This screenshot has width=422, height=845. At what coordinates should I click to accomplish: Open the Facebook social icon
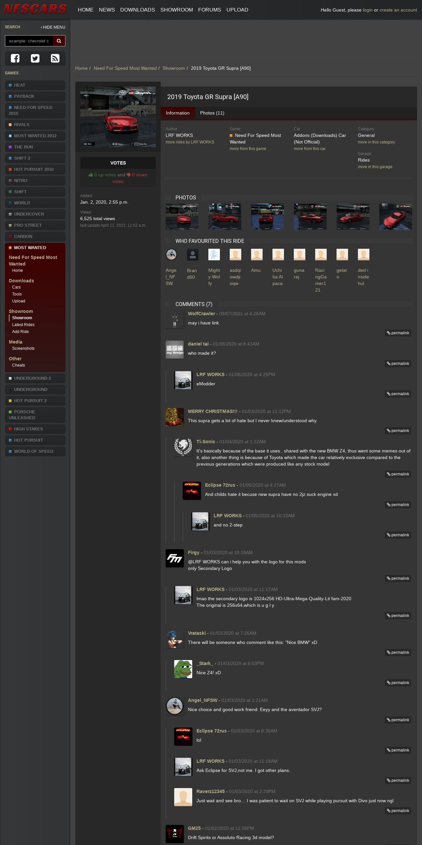click(x=15, y=58)
